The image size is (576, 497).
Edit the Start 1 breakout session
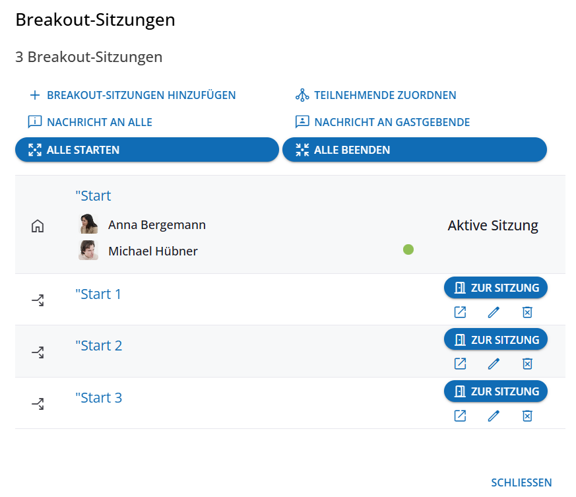click(494, 312)
